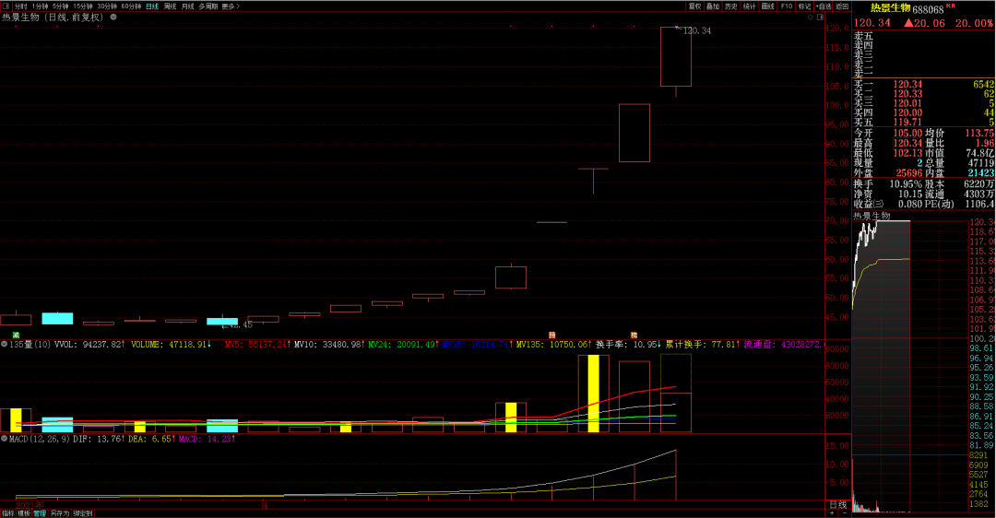Switch to 分时 intraday chart tab
The width and height of the screenshot is (996, 518).
(x=21, y=6)
